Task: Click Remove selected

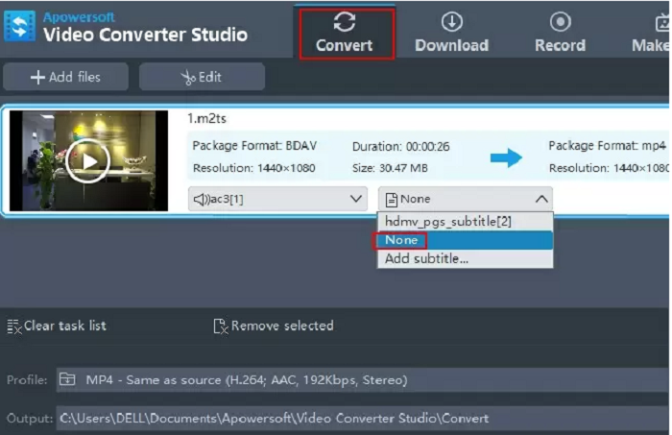Action: 274,326
